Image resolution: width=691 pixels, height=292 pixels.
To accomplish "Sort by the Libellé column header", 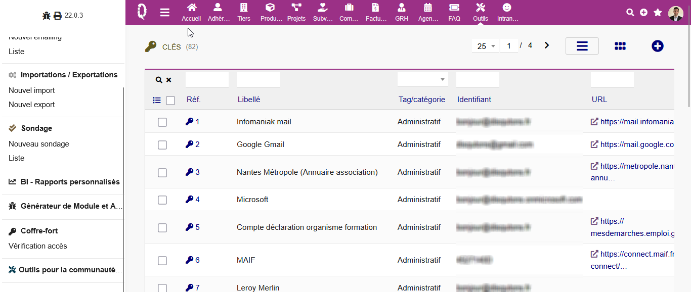I will [x=249, y=100].
